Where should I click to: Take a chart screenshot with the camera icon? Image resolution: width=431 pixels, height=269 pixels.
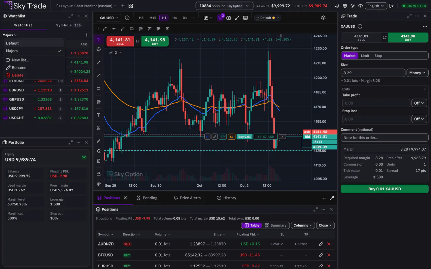(x=229, y=18)
